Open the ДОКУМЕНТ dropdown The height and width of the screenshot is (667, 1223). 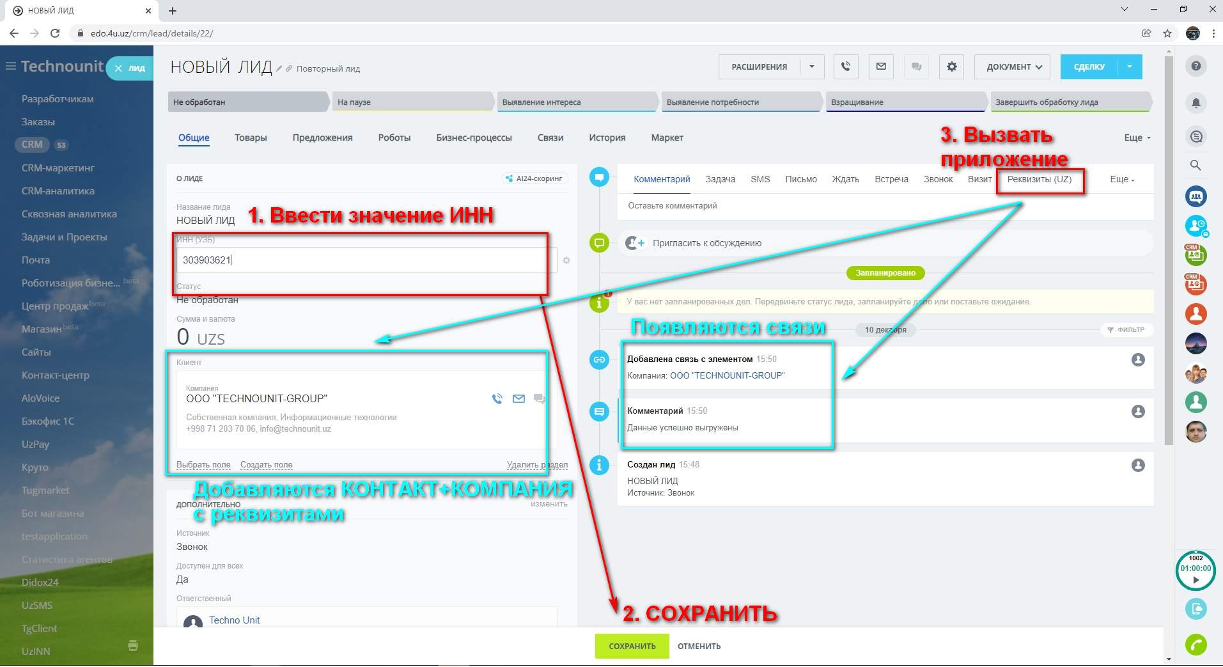point(1012,67)
